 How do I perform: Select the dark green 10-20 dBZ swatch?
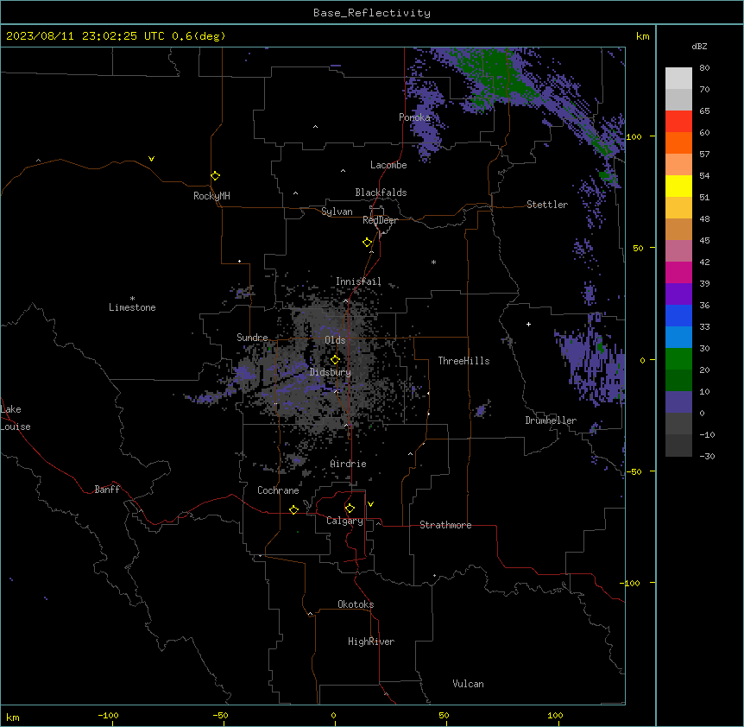678,381
